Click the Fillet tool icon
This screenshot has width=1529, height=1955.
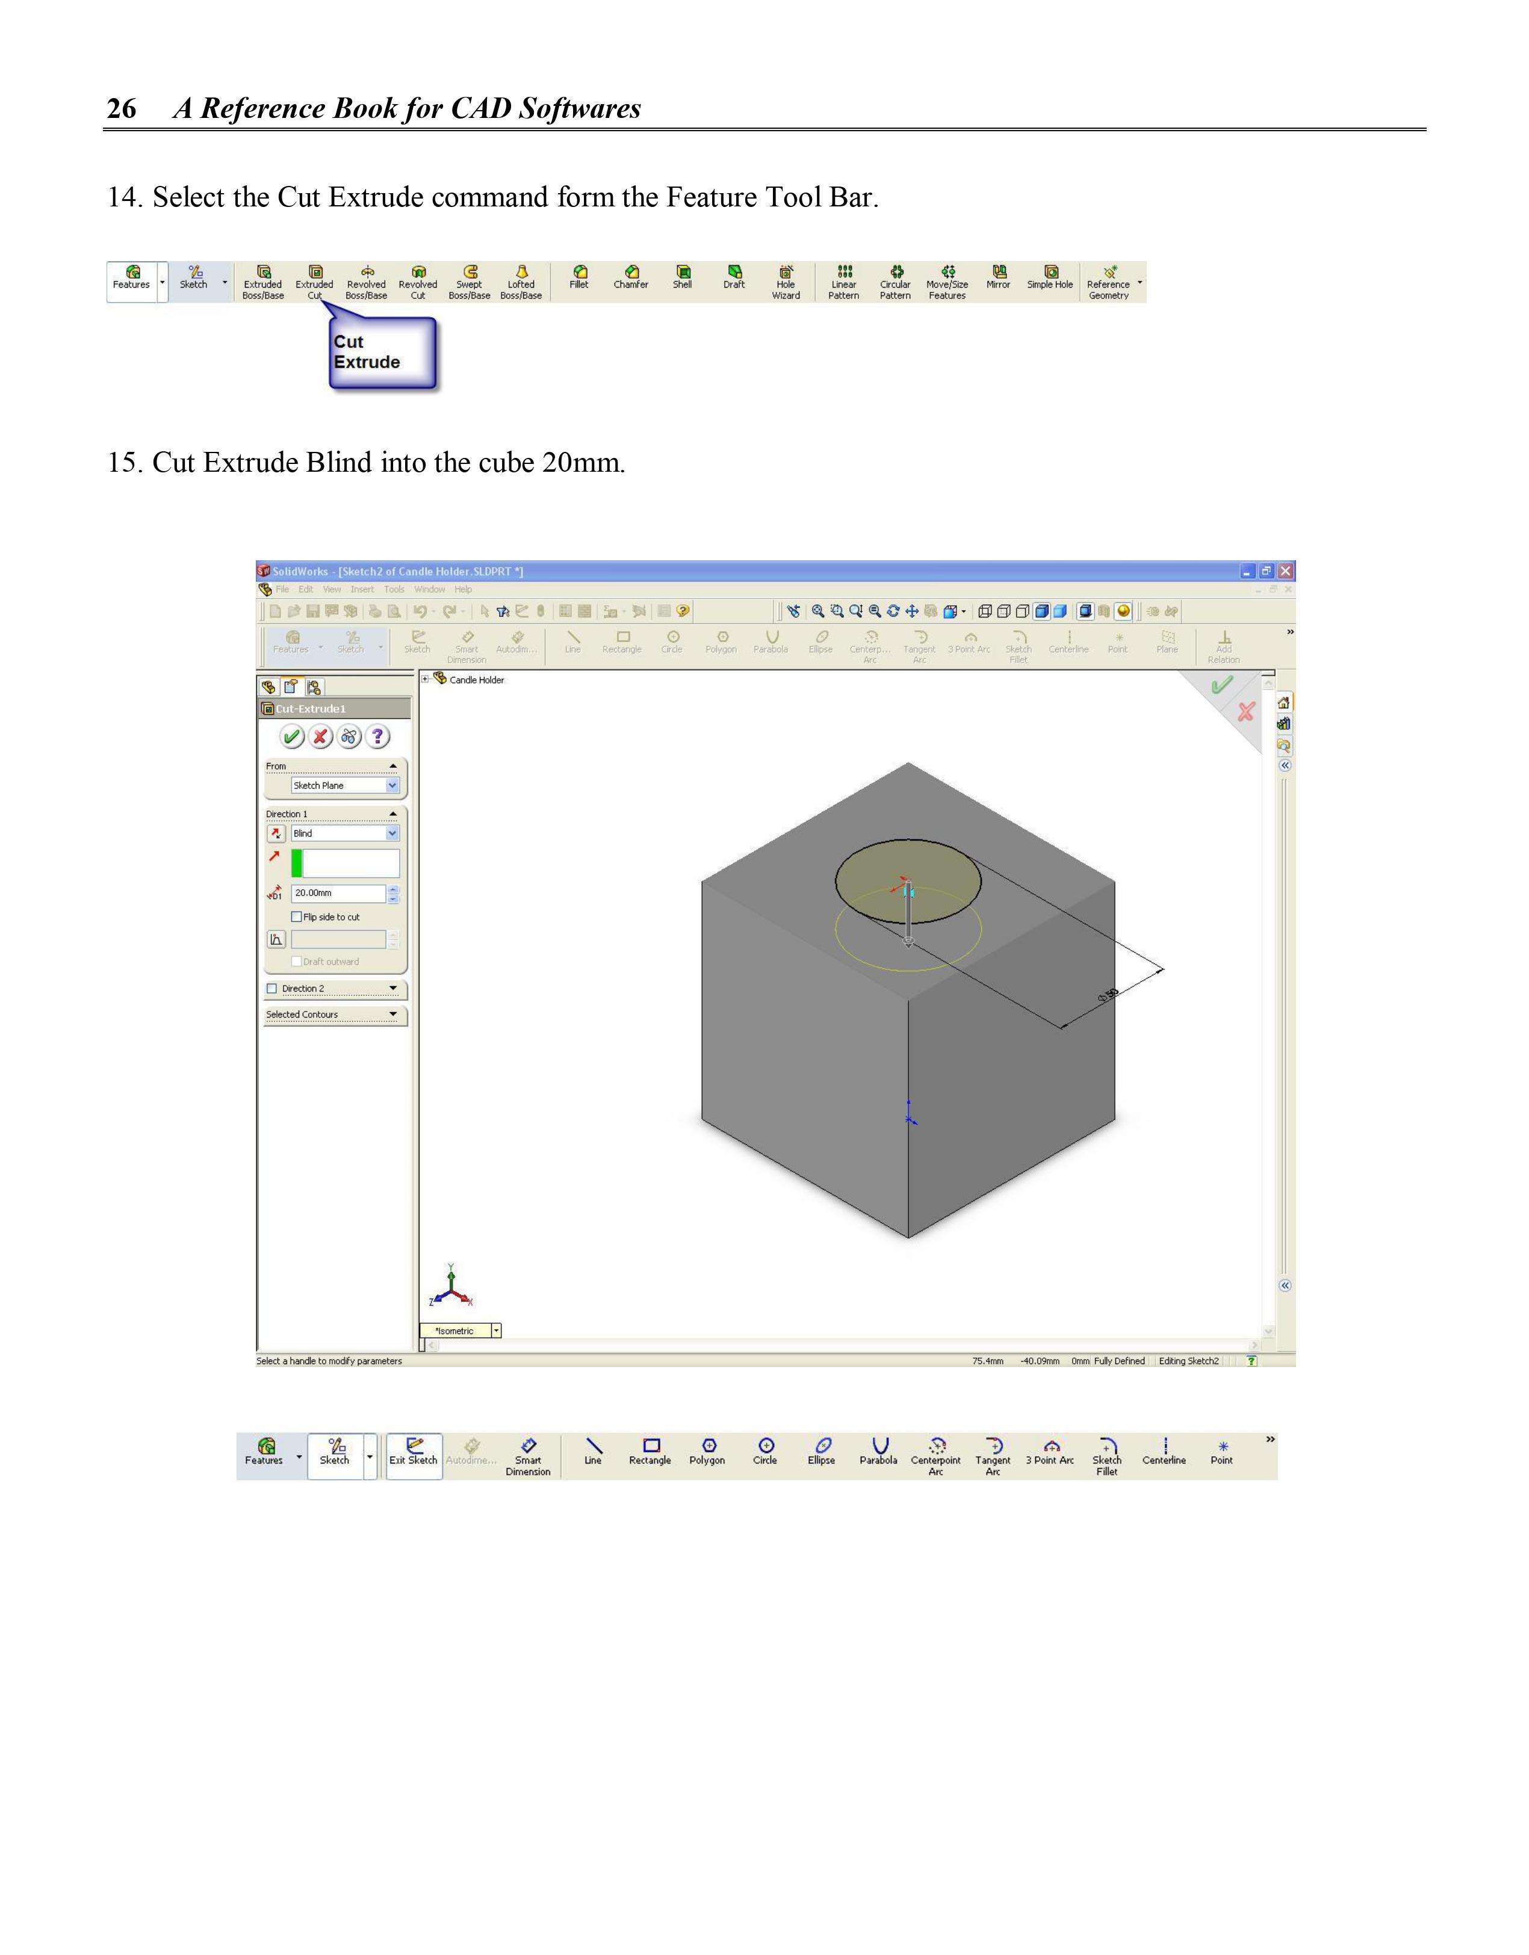(x=580, y=273)
